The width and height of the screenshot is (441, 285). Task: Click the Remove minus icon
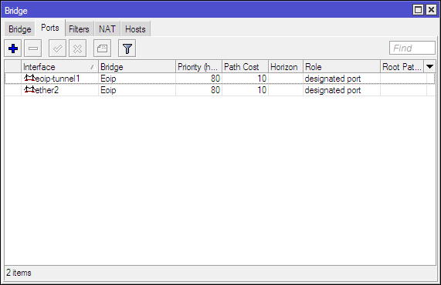pyautogui.click(x=33, y=49)
